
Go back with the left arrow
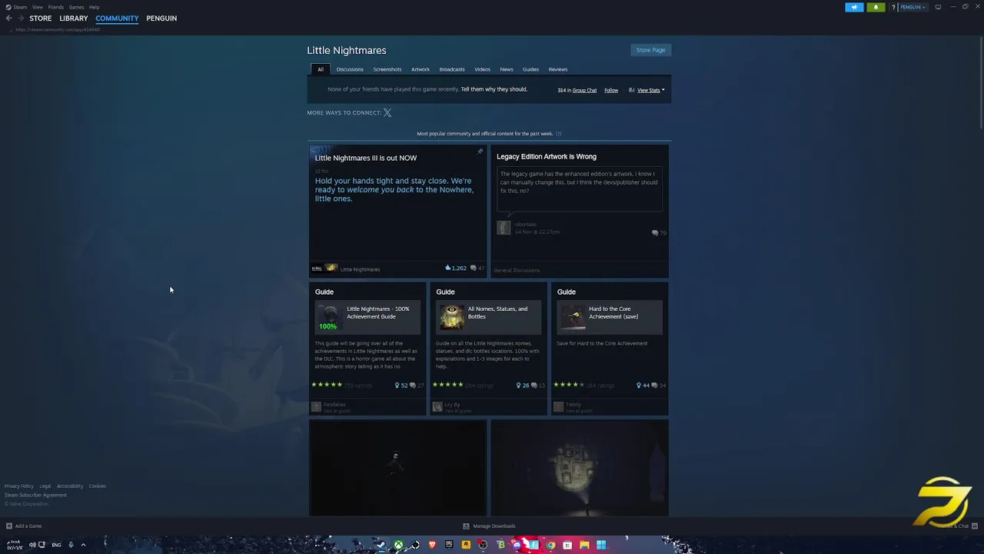pyautogui.click(x=8, y=18)
